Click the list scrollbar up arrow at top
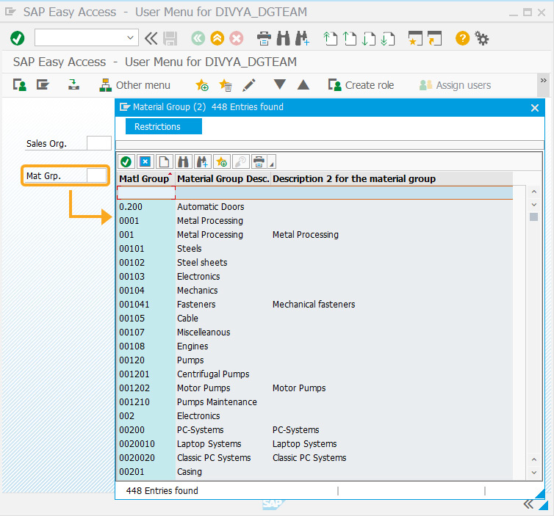Image resolution: width=554 pixels, height=516 pixels. tap(534, 192)
